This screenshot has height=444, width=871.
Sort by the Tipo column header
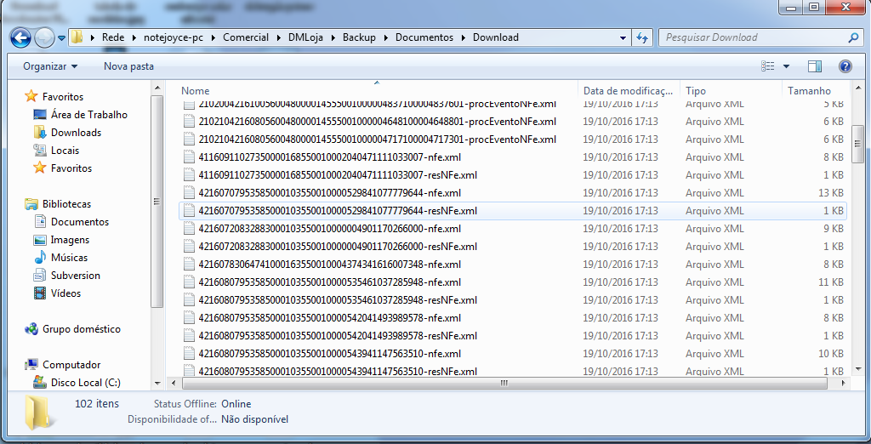tap(696, 90)
